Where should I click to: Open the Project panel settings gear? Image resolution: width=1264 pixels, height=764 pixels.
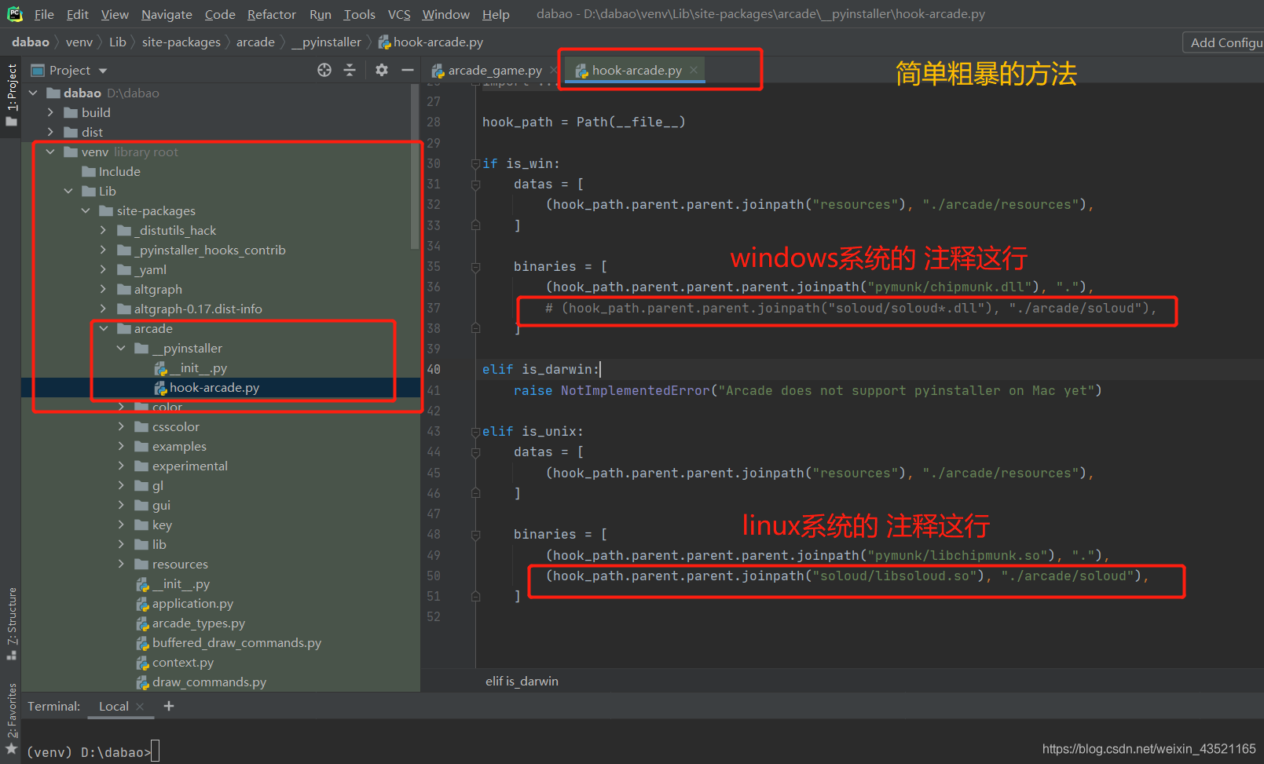tap(382, 70)
